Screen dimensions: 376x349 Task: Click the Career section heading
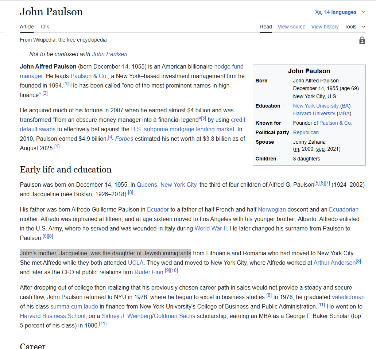click(x=32, y=346)
